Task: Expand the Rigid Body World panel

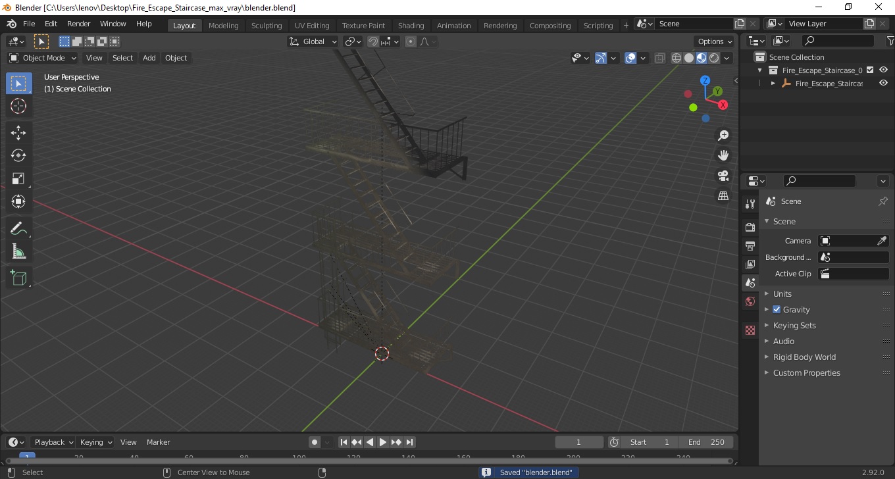Action: (x=804, y=357)
